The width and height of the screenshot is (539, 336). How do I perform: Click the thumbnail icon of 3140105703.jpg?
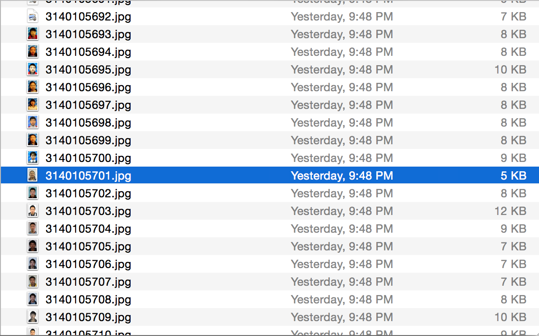point(33,211)
